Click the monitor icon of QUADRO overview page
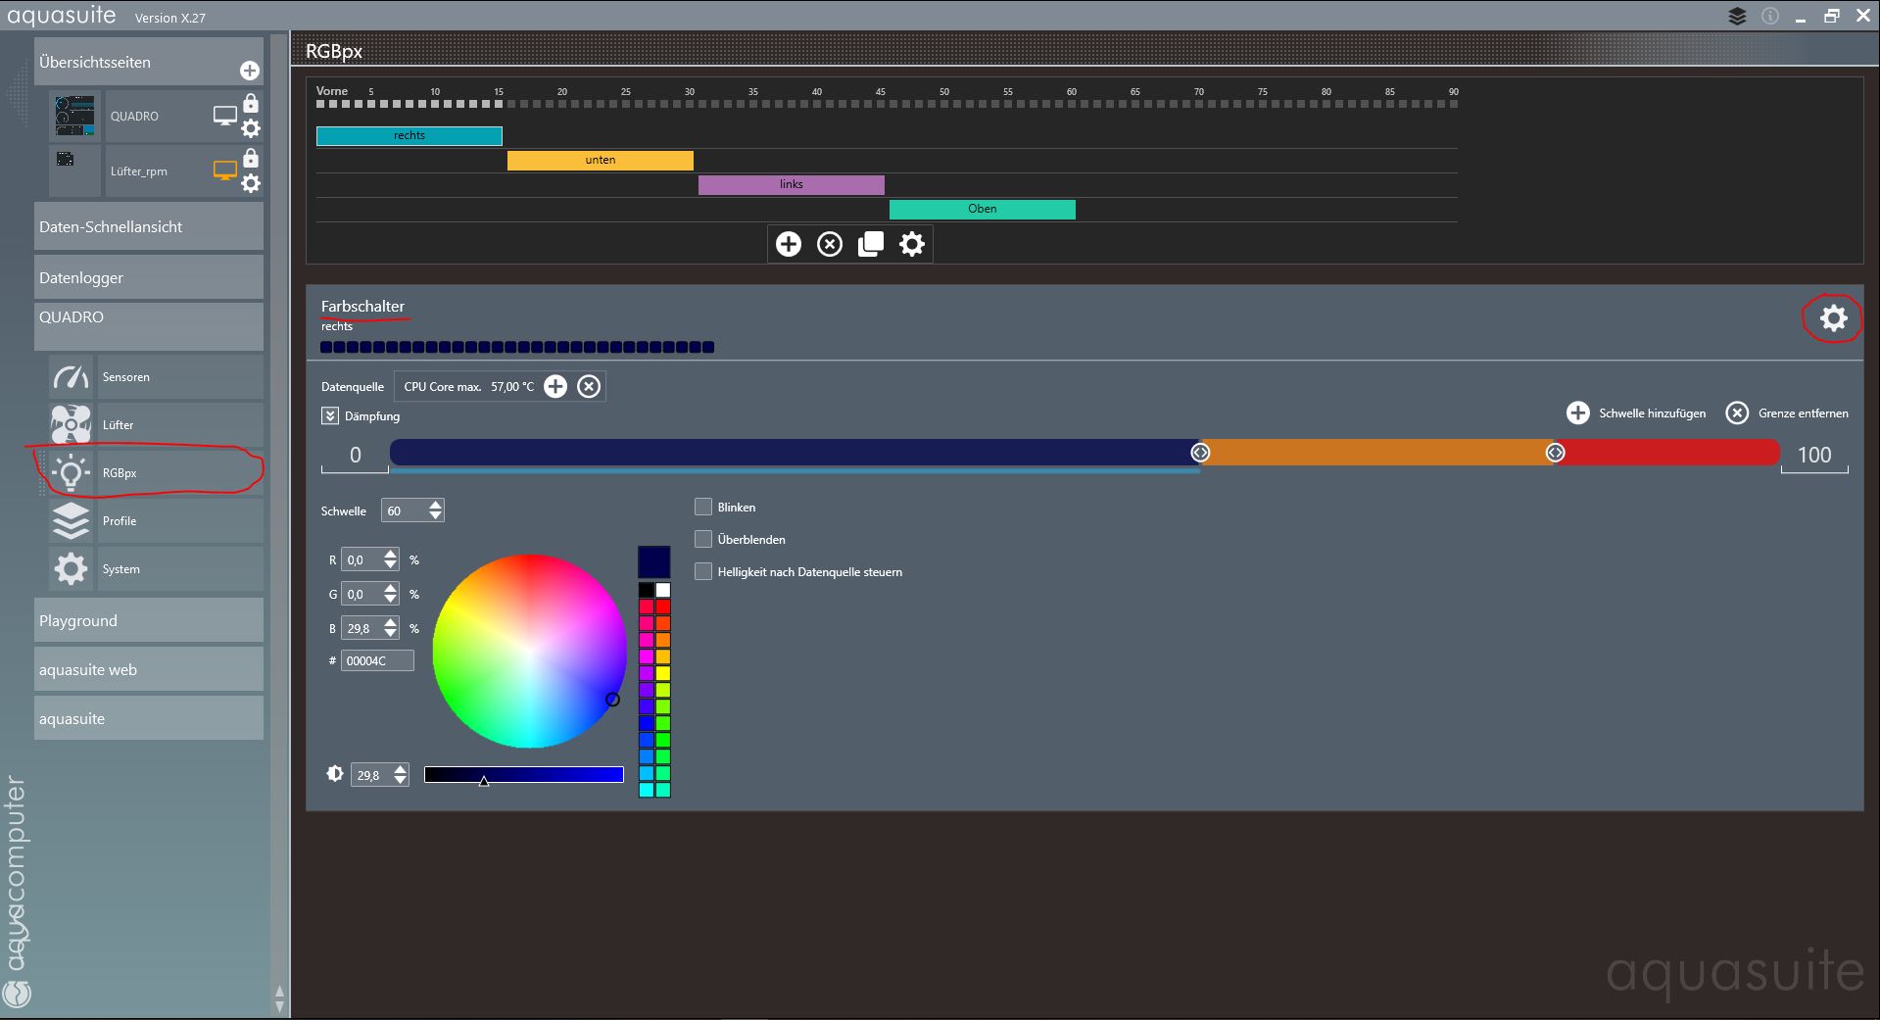 click(x=225, y=116)
